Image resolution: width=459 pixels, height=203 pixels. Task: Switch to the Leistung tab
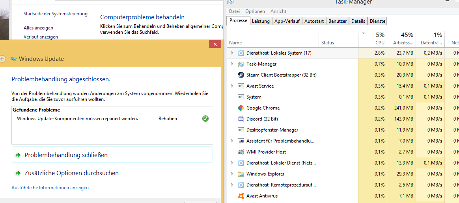(x=261, y=21)
